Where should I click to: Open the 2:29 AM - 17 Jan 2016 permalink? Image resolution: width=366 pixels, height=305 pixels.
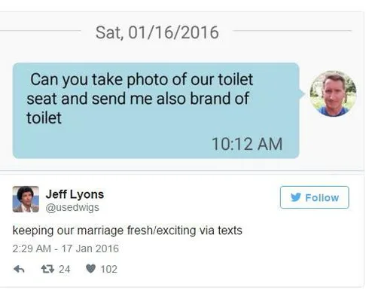[66, 249]
